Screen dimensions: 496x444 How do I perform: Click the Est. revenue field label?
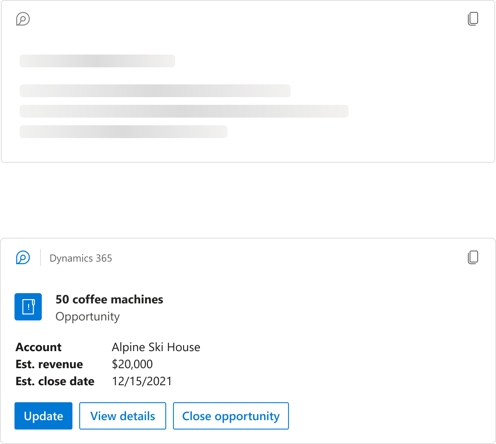49,364
